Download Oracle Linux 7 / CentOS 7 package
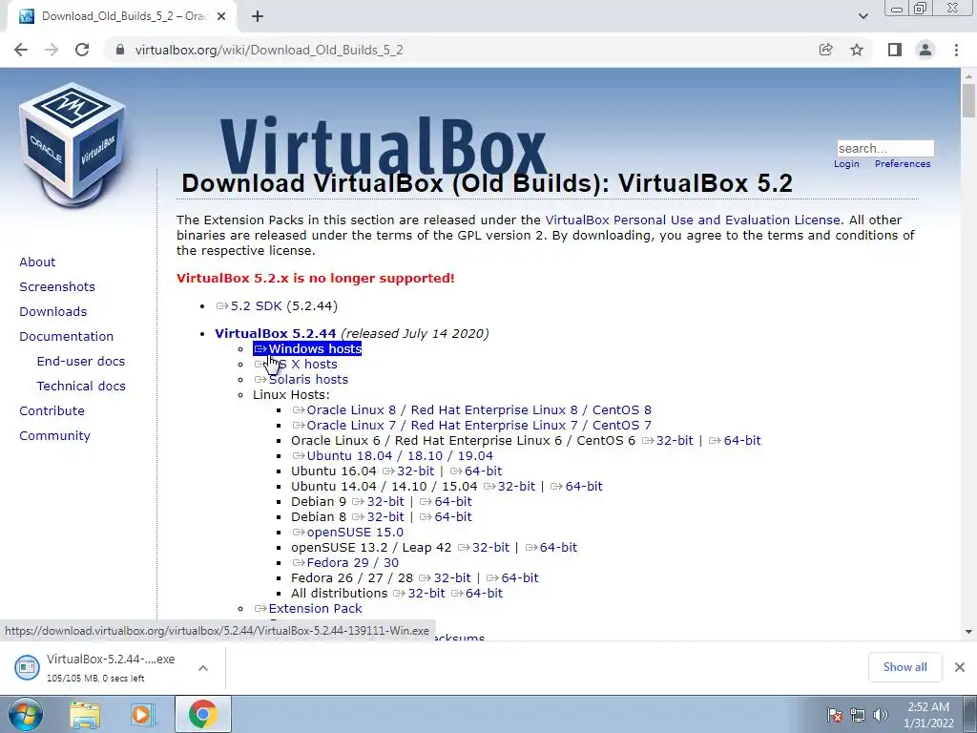977x733 pixels. 472,425
